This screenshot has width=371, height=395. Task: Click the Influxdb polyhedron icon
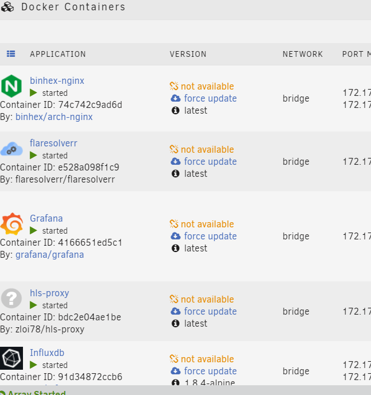click(11, 358)
